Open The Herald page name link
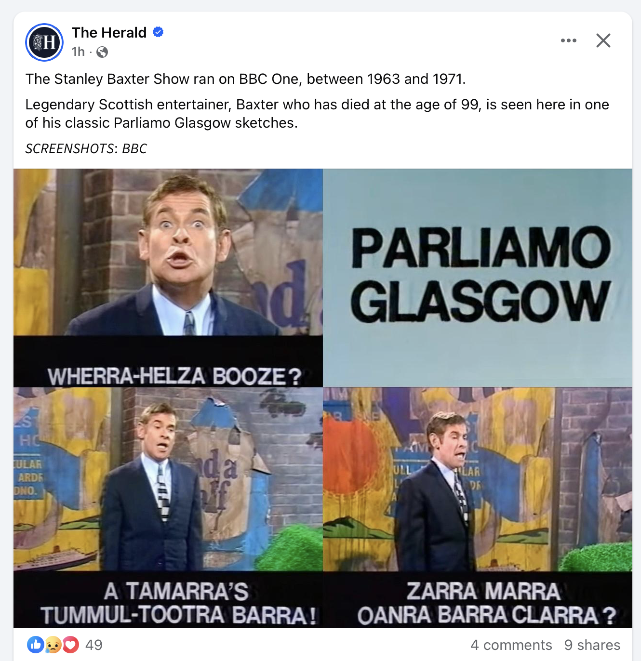The image size is (641, 661). coord(109,32)
